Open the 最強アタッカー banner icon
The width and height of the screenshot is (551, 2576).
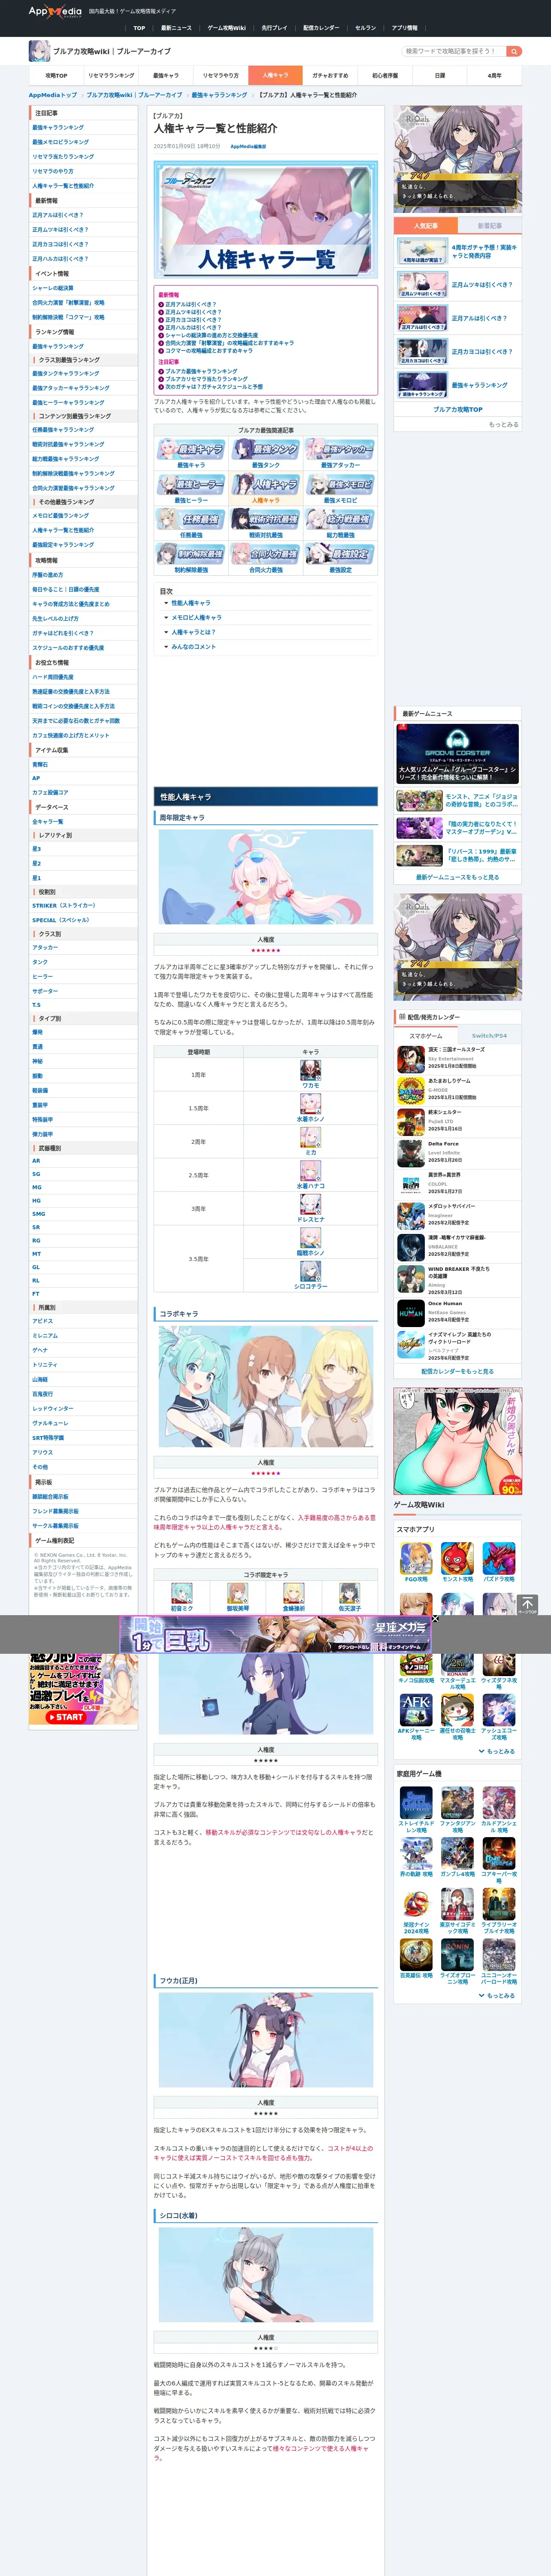[340, 450]
